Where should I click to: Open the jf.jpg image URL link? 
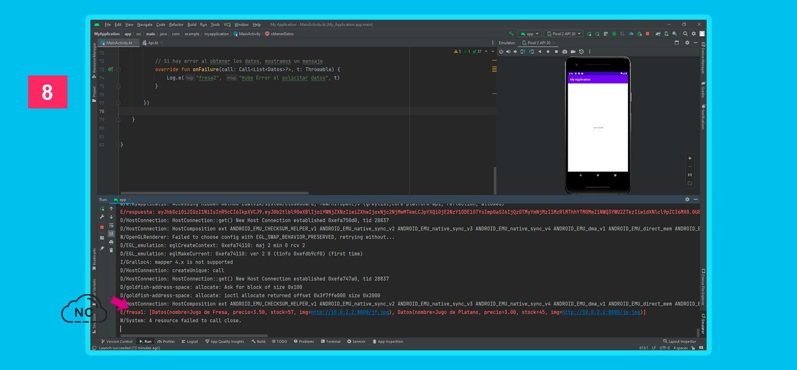350,312
